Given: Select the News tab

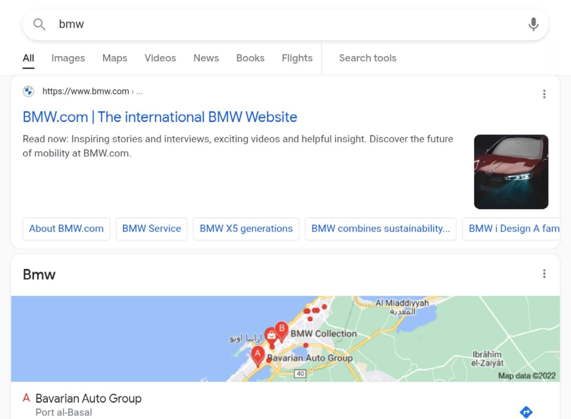Looking at the screenshot, I should point(206,58).
